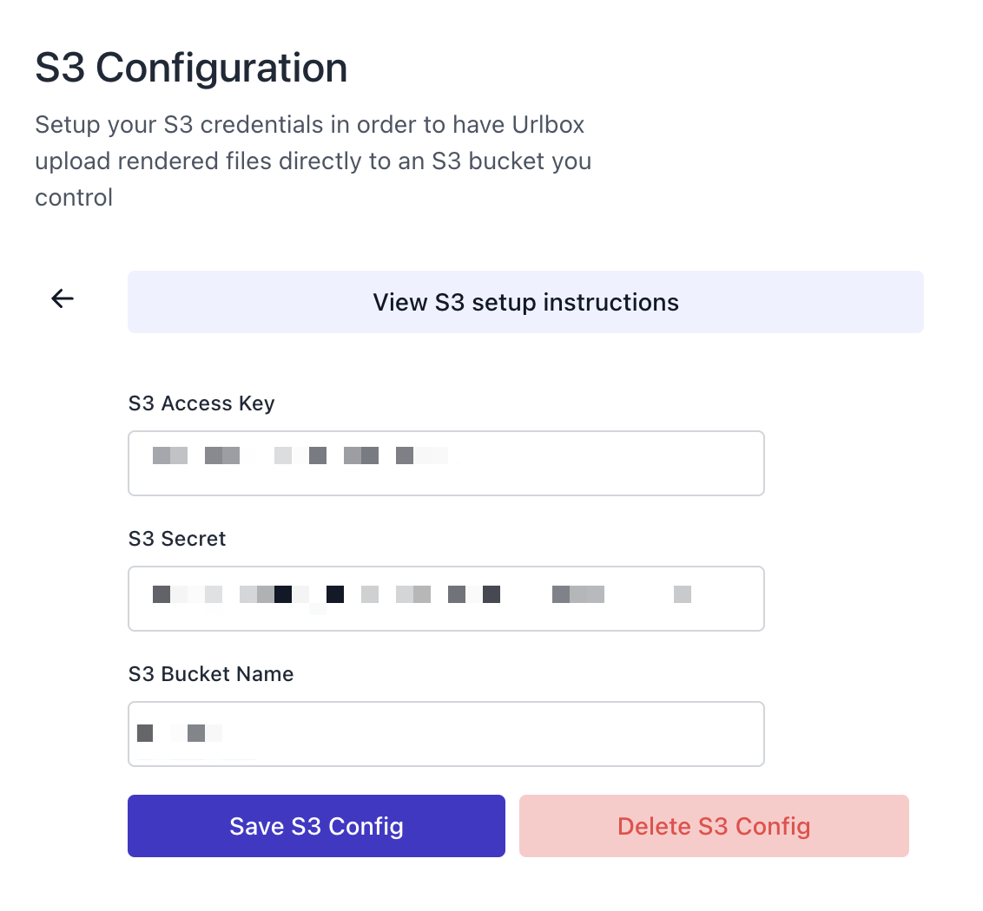Screen dimensions: 983x911
Task: Click the setup credentials description text
Action: (x=313, y=161)
